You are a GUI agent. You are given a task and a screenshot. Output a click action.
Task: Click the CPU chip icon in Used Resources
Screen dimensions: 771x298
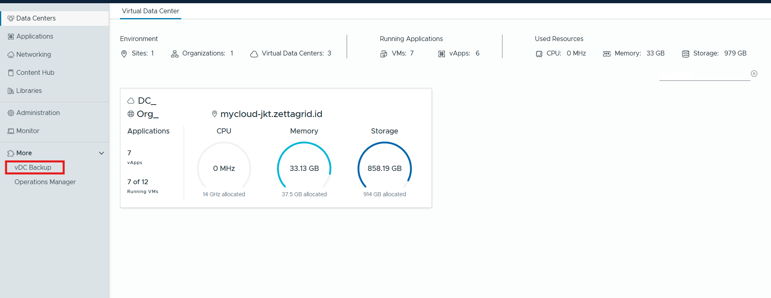click(x=539, y=54)
